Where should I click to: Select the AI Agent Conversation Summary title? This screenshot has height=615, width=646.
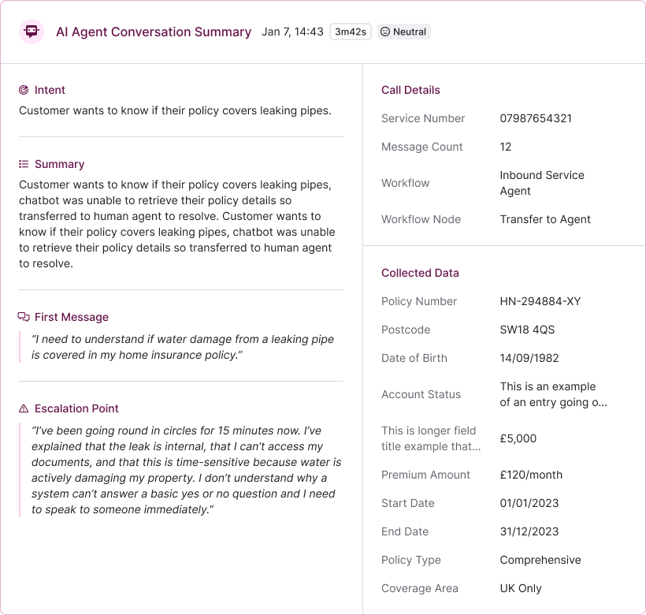click(x=154, y=32)
